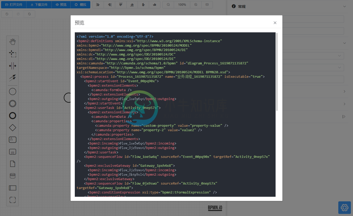Viewport: 353px width, 216px height.
Task: Select the lasso tool in the palette
Action: click(x=13, y=54)
